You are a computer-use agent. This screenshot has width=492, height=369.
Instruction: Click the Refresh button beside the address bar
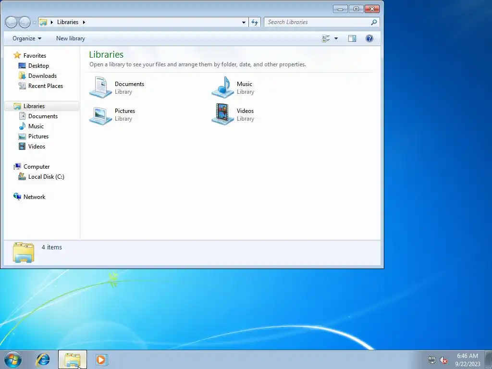[255, 22]
